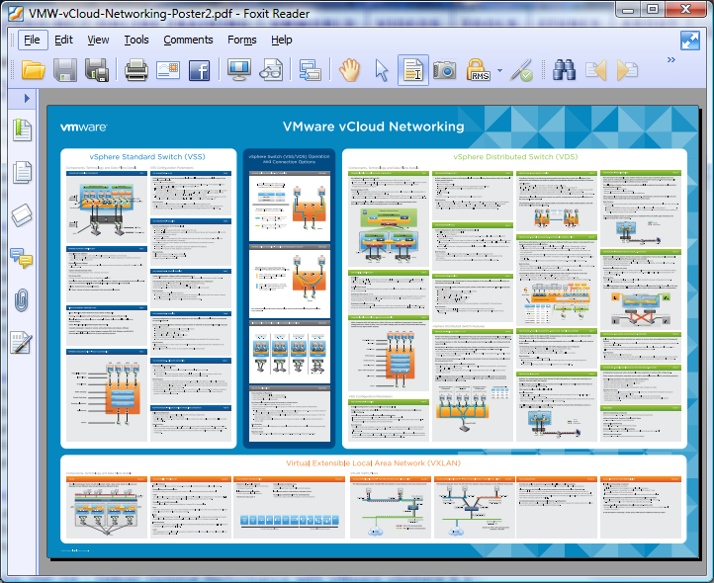Click the switch windows toolbar icon
This screenshot has height=583, width=714.
(311, 70)
